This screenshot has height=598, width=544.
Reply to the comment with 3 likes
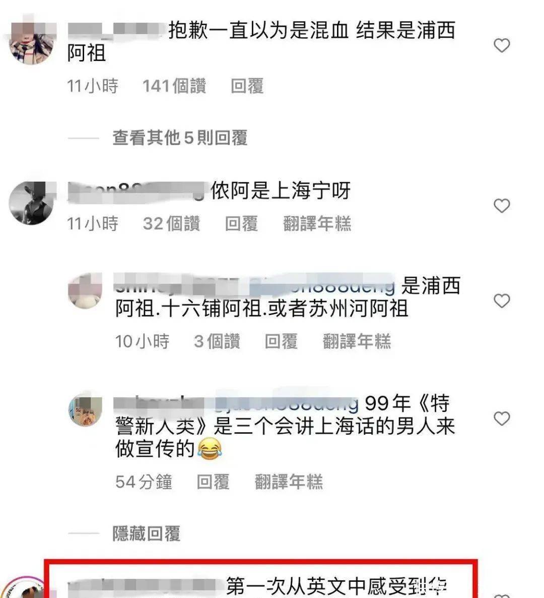[281, 341]
